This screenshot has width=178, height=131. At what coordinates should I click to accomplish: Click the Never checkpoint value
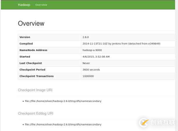86,63
